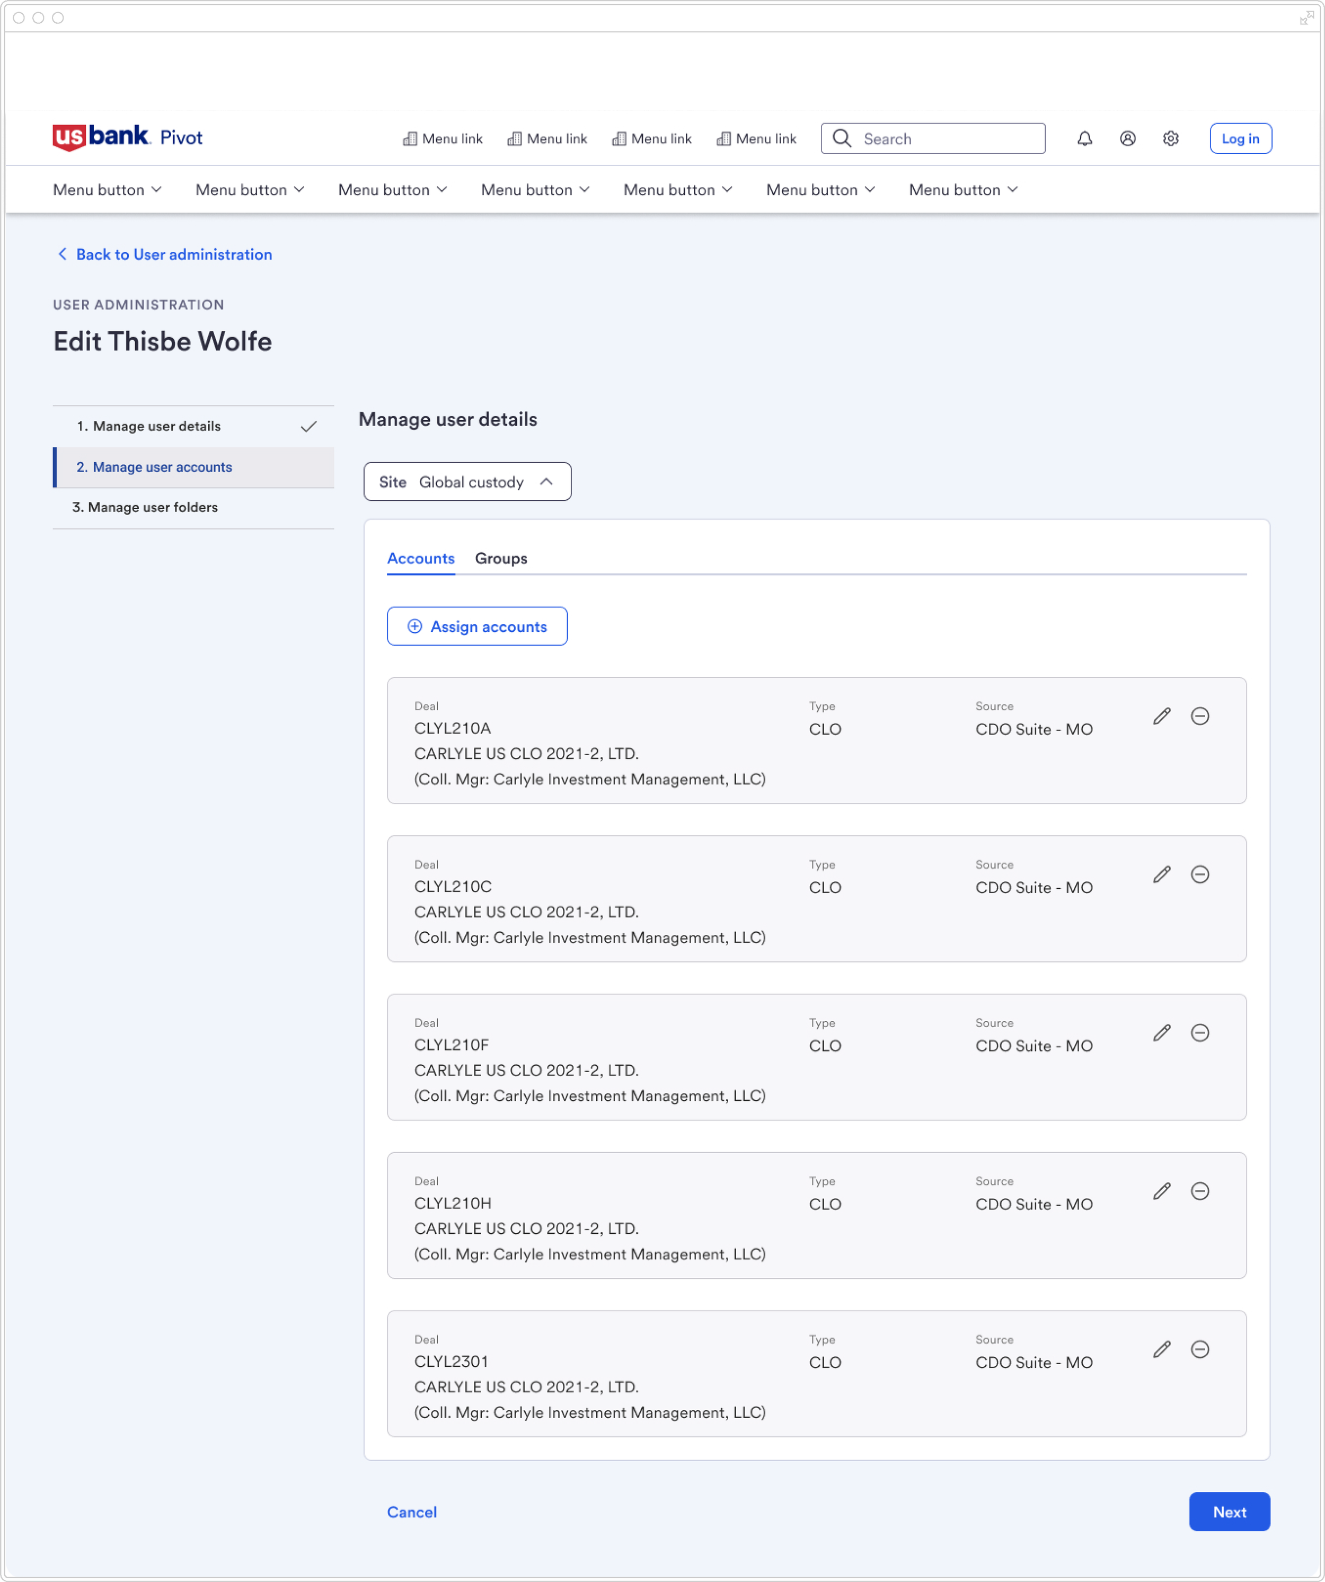1325x1582 pixels.
Task: Collapse the Site Global custody dropdown
Action: point(467,481)
